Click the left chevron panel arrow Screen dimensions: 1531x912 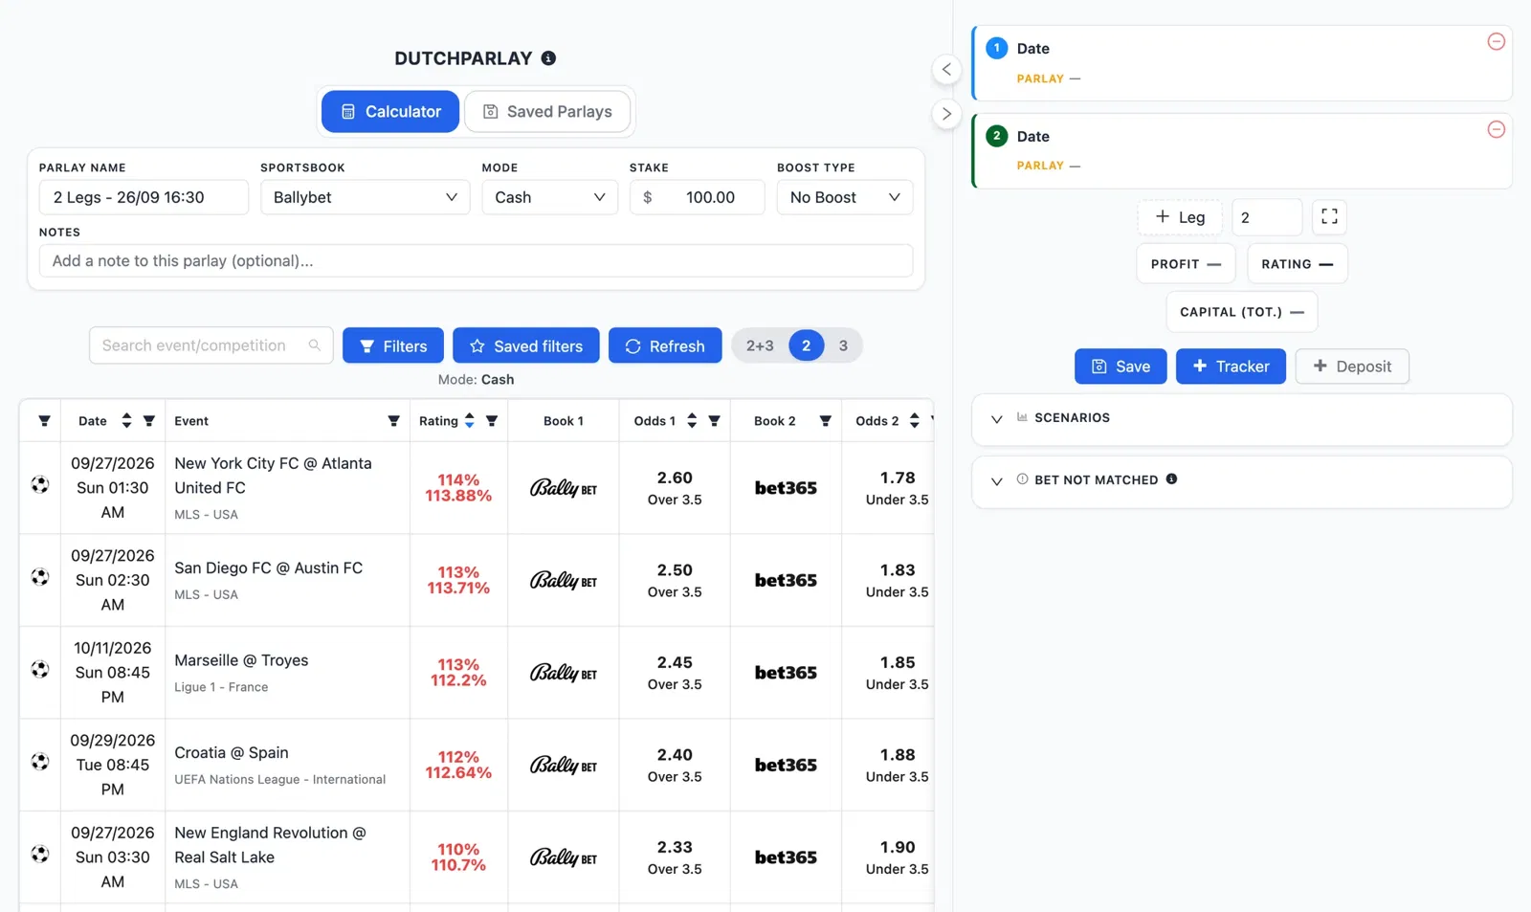(946, 69)
